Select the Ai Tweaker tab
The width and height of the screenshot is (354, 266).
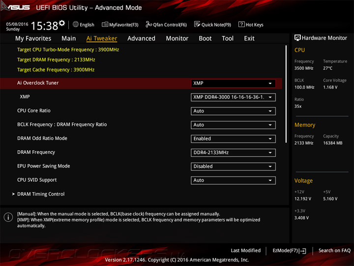click(102, 38)
